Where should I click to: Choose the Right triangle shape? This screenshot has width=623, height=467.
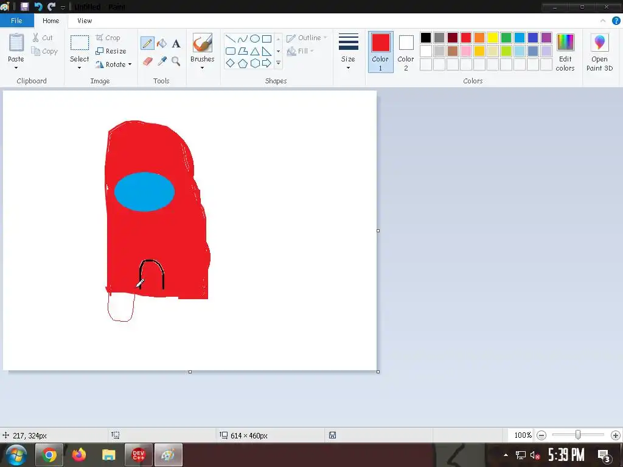click(x=266, y=51)
